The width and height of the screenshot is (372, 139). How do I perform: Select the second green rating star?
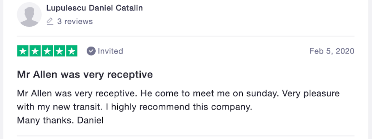click(x=35, y=51)
